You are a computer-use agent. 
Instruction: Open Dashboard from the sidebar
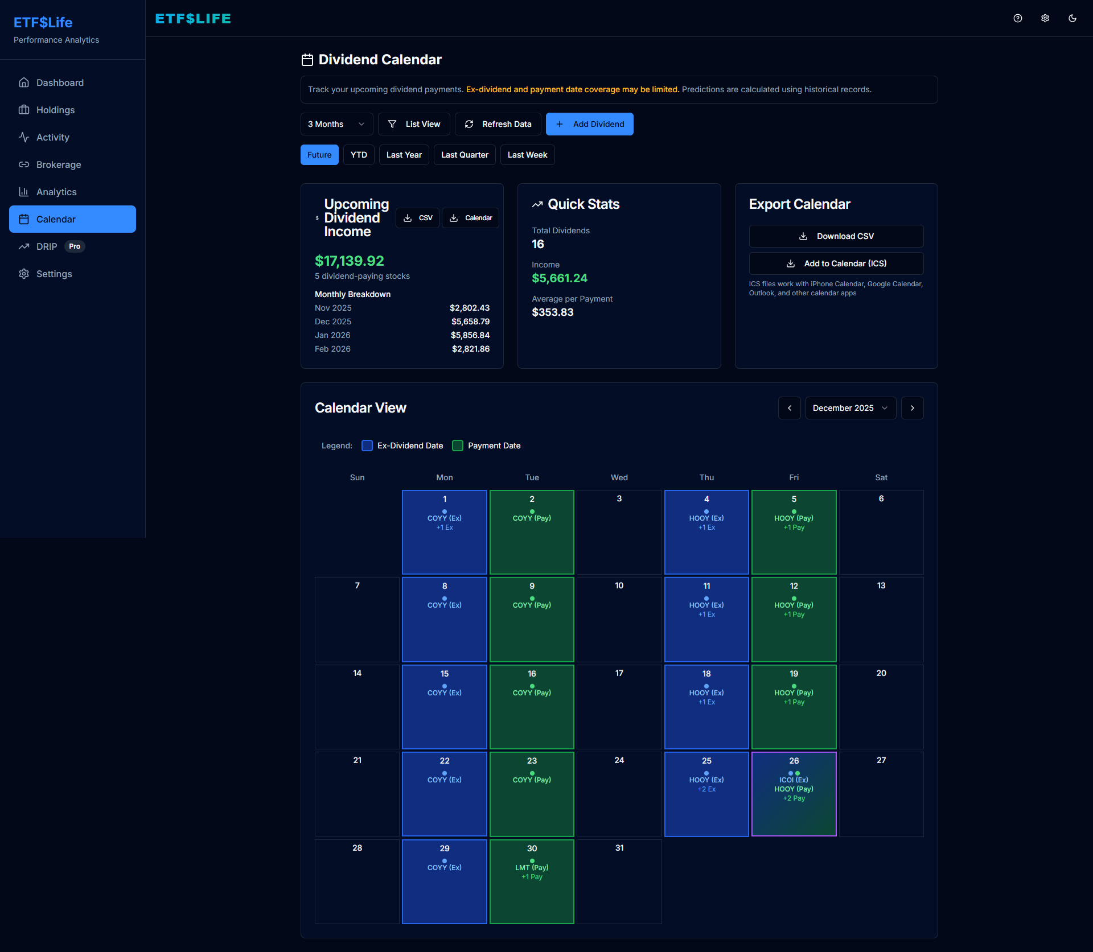[60, 83]
